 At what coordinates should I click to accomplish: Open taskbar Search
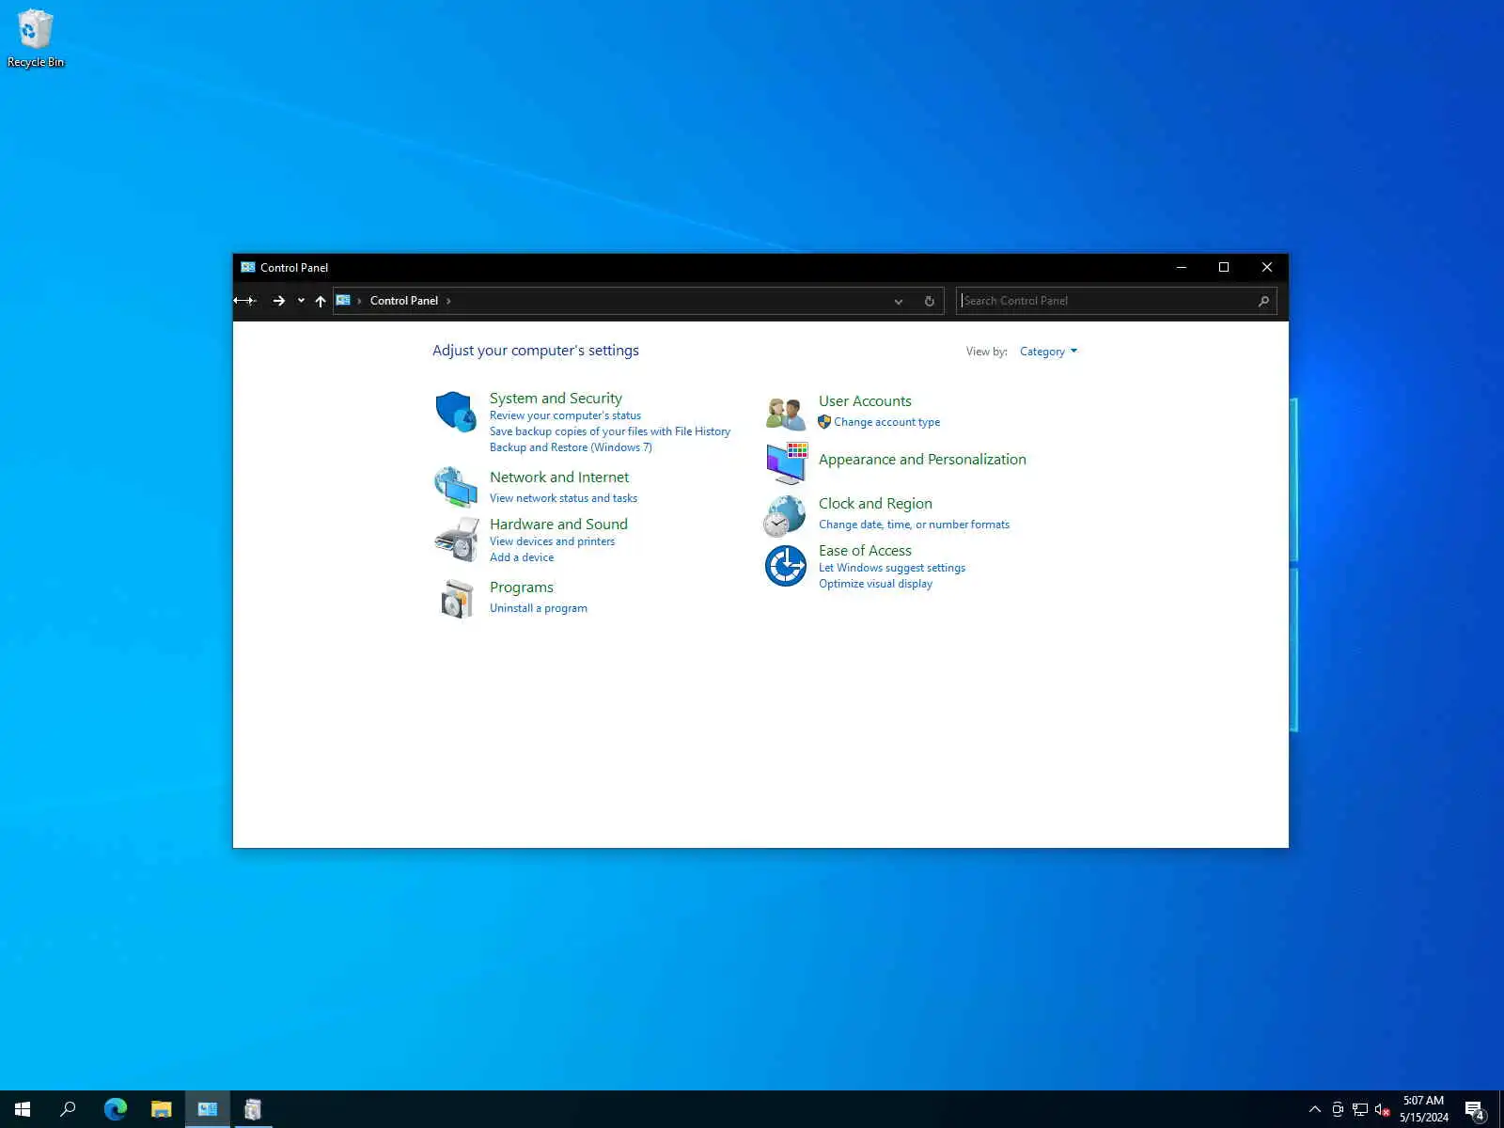(x=68, y=1109)
